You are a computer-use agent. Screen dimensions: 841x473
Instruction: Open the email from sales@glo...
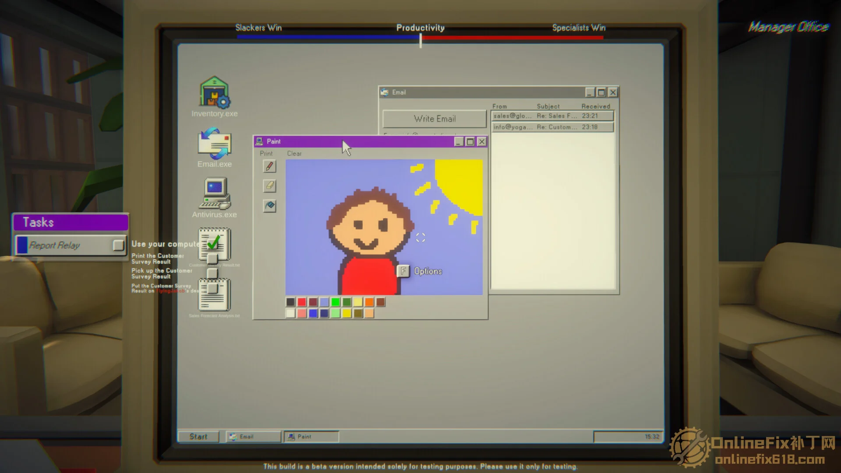coord(552,116)
